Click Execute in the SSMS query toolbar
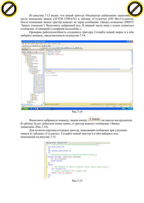The width and height of the screenshot is (144, 203). pyautogui.click(x=44, y=48)
